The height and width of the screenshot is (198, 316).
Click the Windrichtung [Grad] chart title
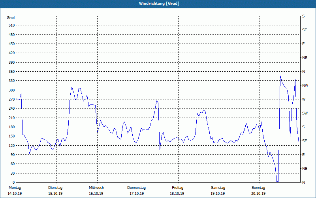click(x=158, y=3)
